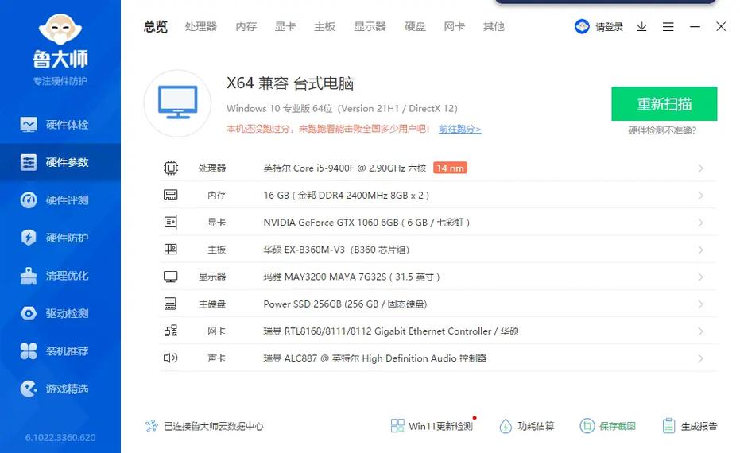Switch to the 总览 tab
The height and width of the screenshot is (453, 740).
(156, 27)
